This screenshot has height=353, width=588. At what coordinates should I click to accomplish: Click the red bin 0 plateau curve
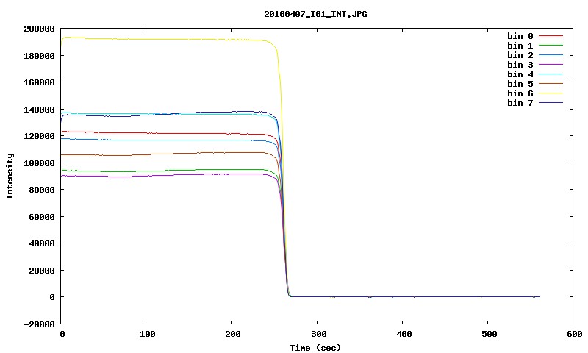click(x=169, y=133)
